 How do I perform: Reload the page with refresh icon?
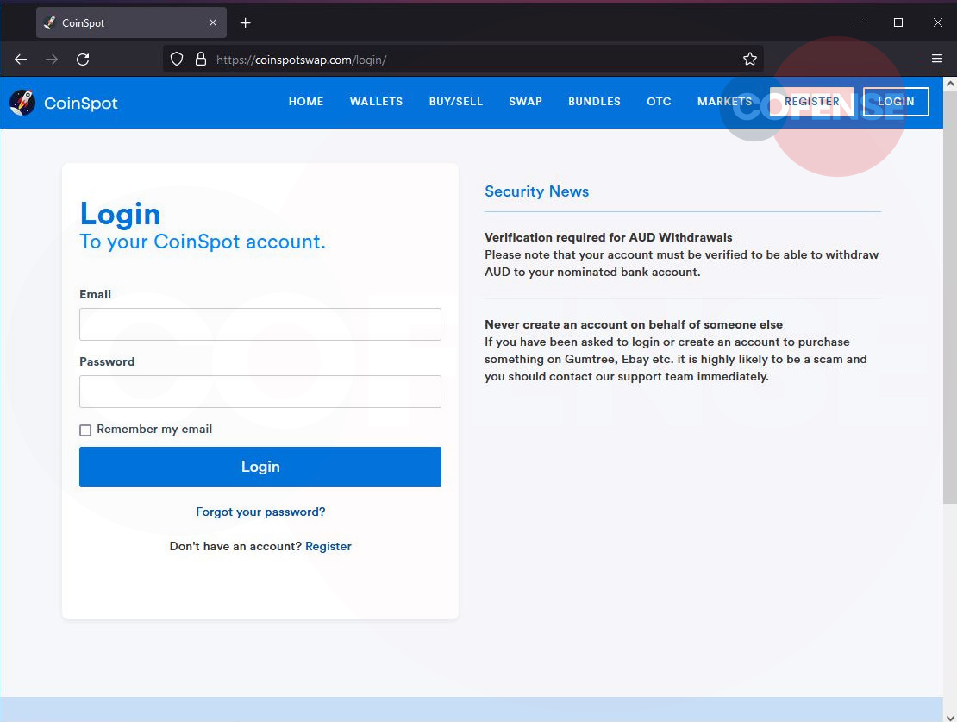(83, 60)
